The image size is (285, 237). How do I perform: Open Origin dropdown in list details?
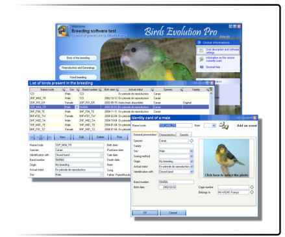(x=102, y=165)
